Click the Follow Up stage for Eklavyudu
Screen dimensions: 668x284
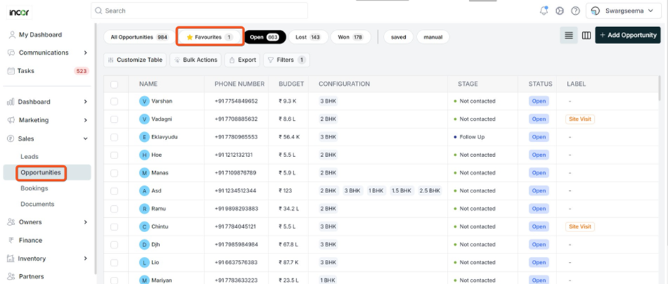click(x=472, y=137)
